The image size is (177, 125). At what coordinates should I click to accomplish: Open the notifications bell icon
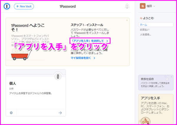[x=127, y=6]
